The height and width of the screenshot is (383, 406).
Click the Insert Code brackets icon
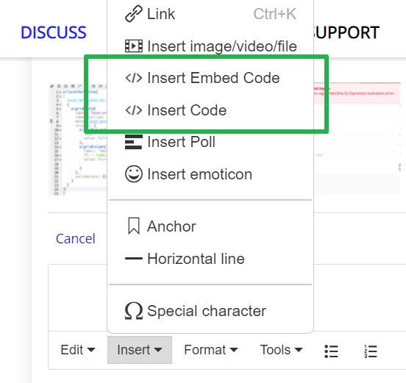coord(134,110)
